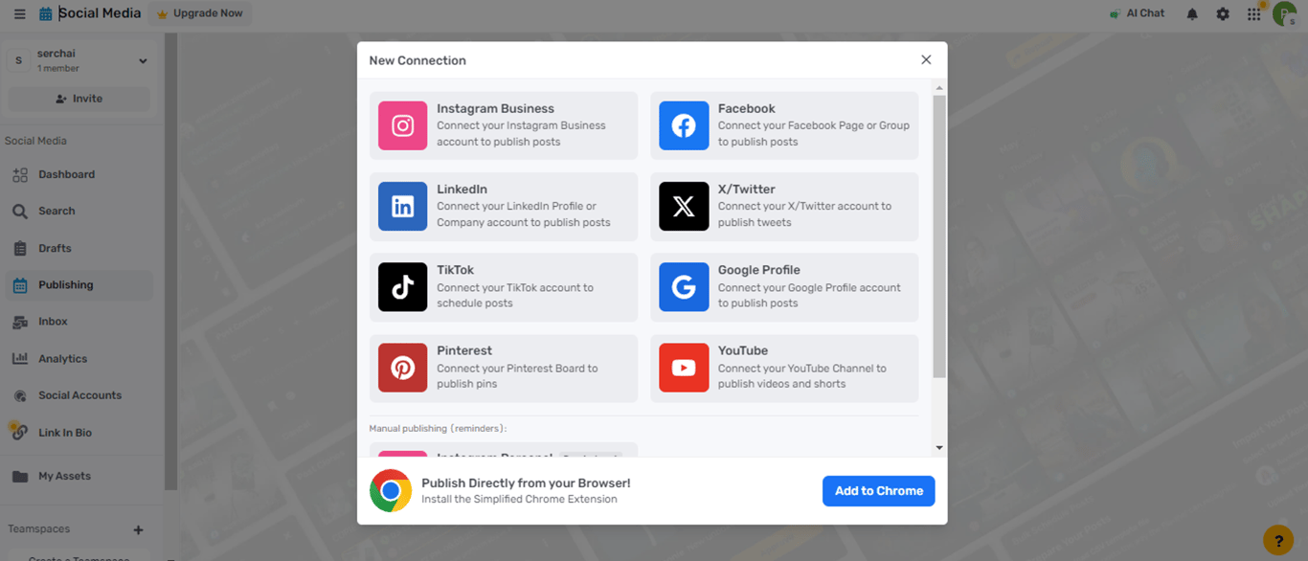1308x561 pixels.
Task: Select Publishing in sidebar
Action: pos(77,285)
